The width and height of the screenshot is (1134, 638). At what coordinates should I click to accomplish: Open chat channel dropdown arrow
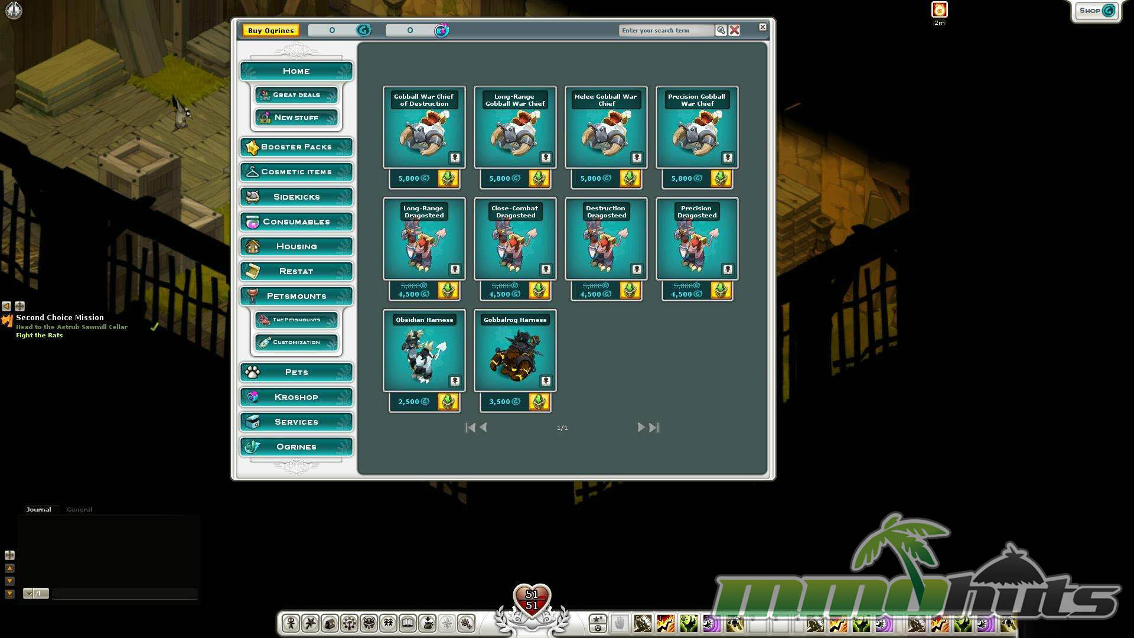click(28, 593)
